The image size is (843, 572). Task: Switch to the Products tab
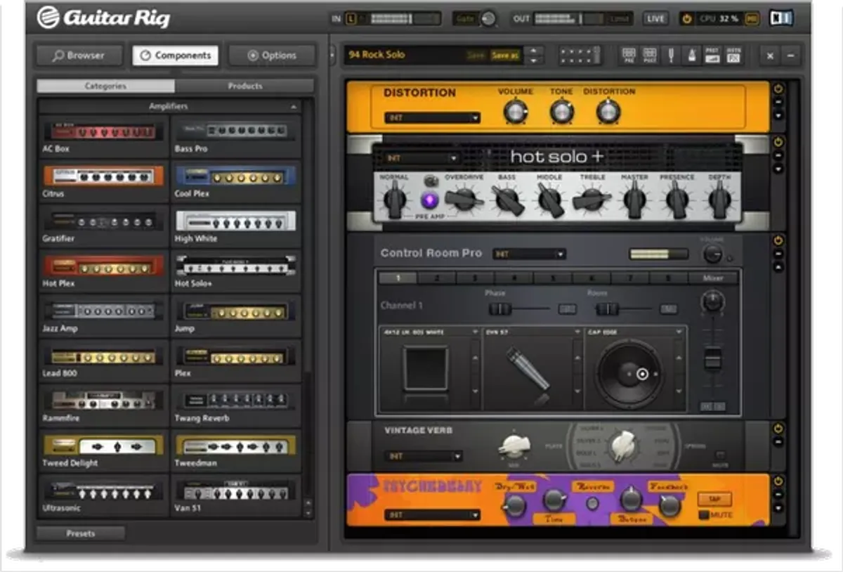[x=244, y=85]
